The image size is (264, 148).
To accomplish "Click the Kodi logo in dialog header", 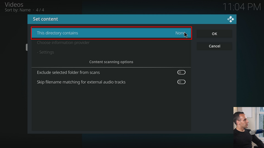I will [230, 19].
